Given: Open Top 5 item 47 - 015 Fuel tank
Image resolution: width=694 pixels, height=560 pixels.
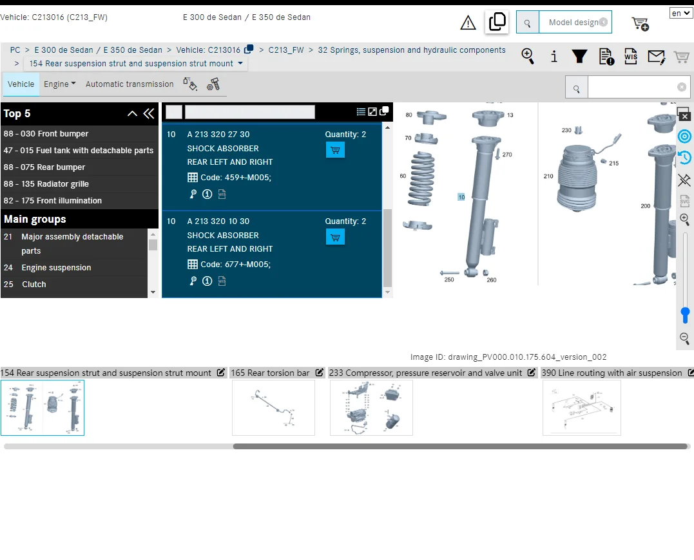Looking at the screenshot, I should pos(80,151).
